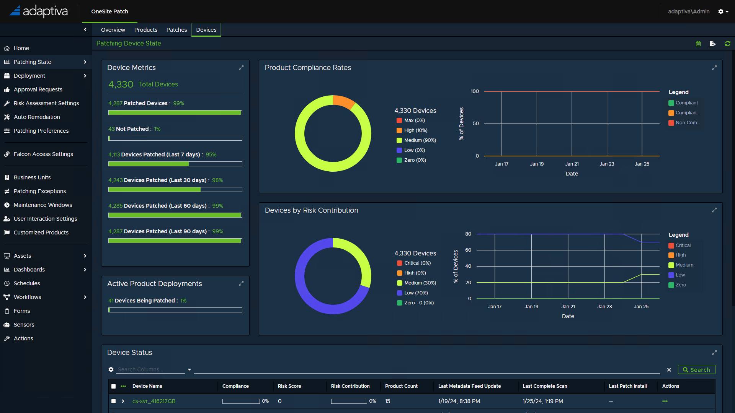Open the Overview tab

tap(113, 30)
